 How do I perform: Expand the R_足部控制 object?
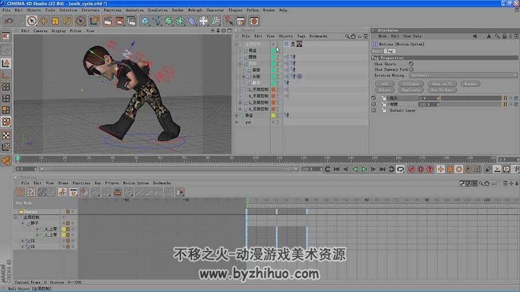(240, 109)
